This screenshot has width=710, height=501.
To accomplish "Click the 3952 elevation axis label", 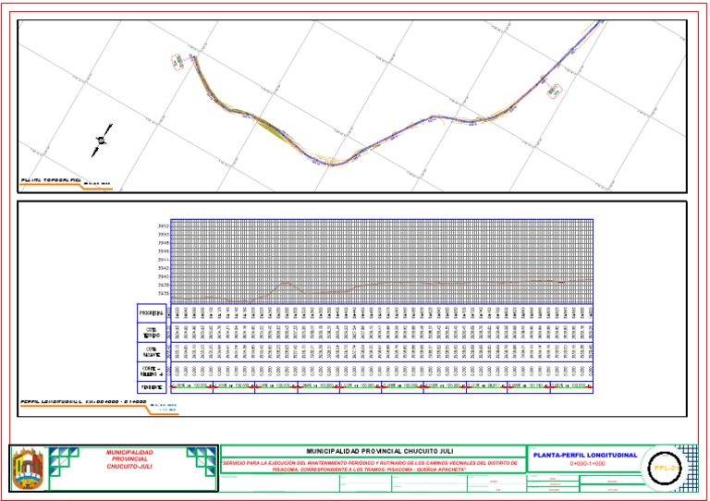I will pyautogui.click(x=163, y=226).
